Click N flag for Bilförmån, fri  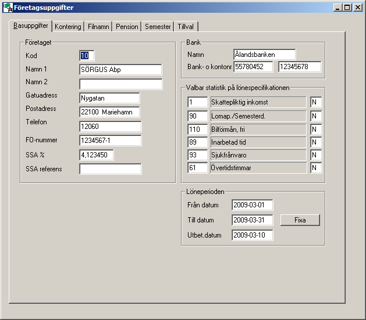point(316,130)
